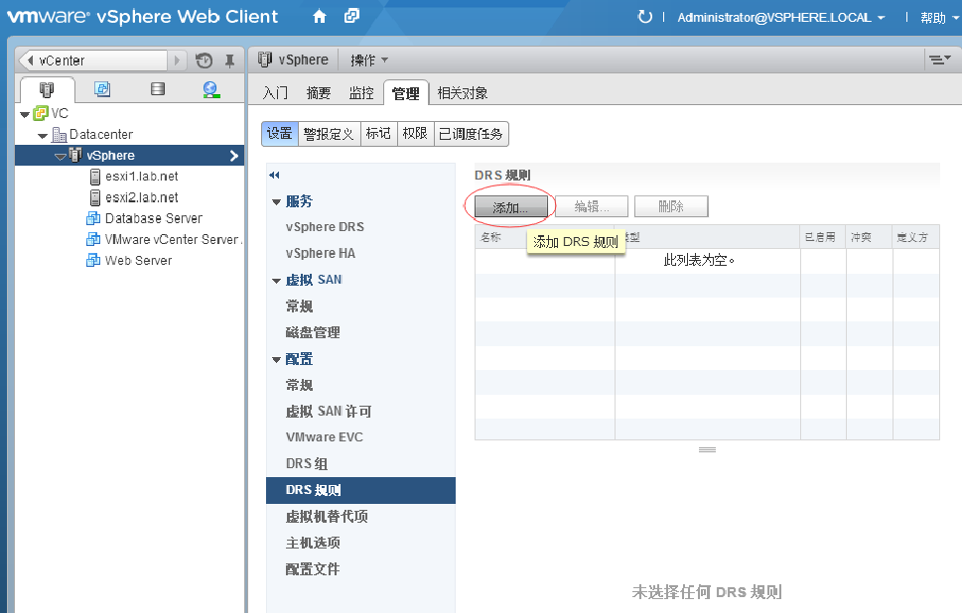Sort the table by 定义方 column header

915,237
